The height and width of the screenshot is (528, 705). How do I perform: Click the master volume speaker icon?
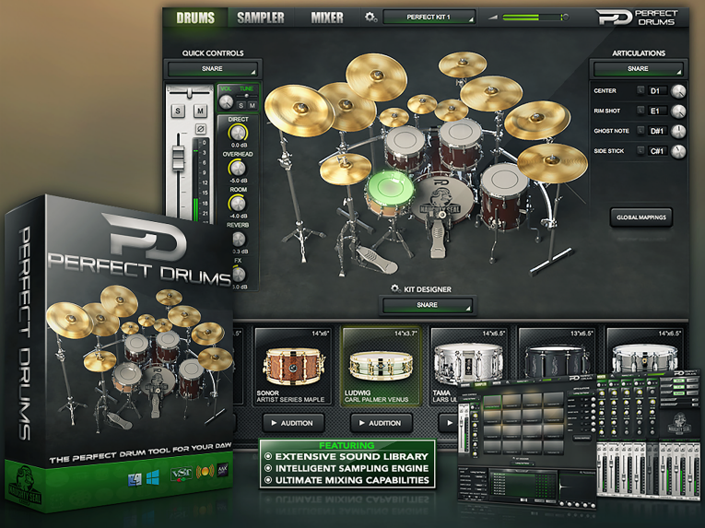[493, 18]
